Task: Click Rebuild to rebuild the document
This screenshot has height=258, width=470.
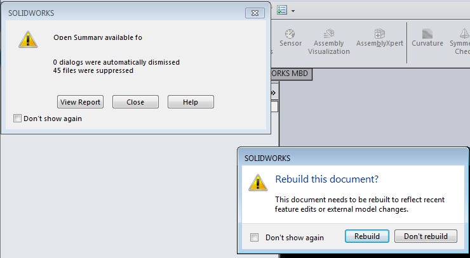Action: 367,236
